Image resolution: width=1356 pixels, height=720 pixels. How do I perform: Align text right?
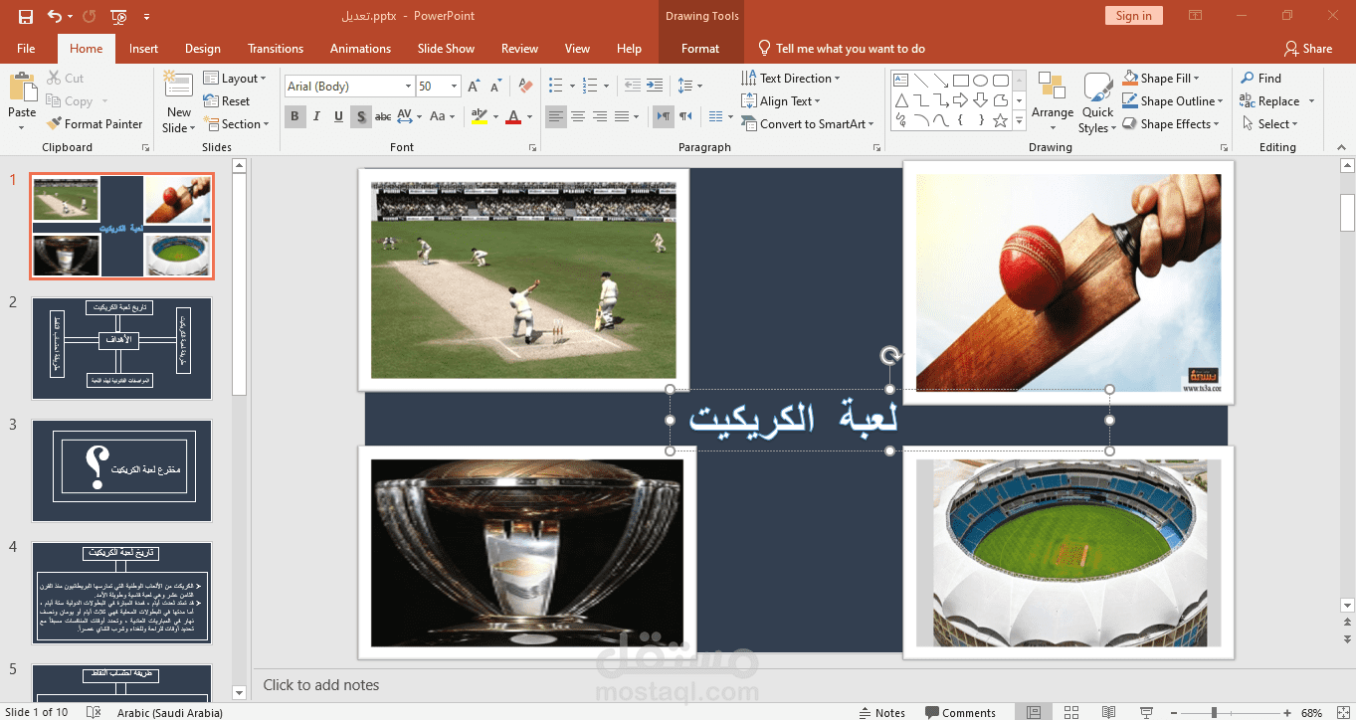(600, 116)
